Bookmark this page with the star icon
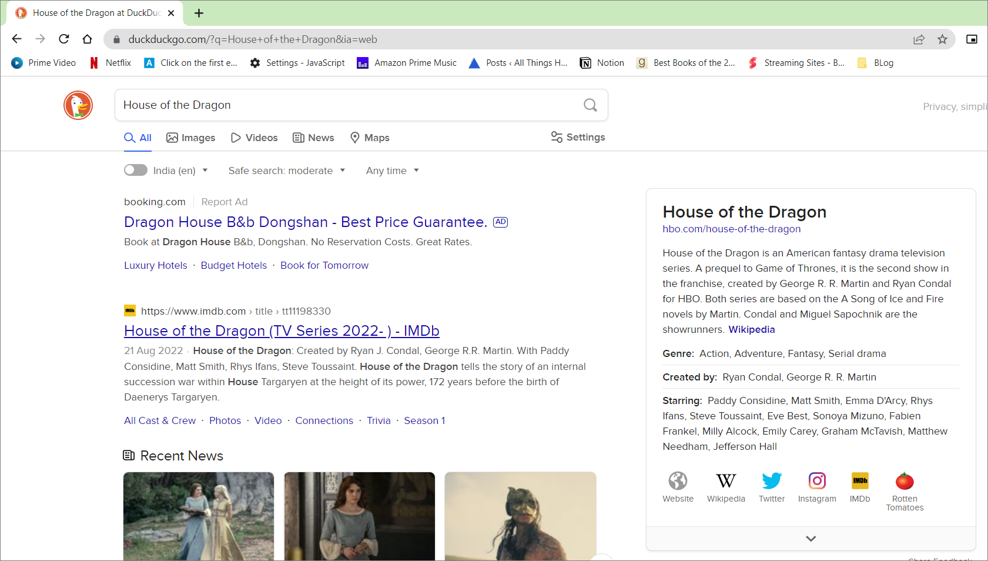The image size is (988, 561). click(943, 39)
